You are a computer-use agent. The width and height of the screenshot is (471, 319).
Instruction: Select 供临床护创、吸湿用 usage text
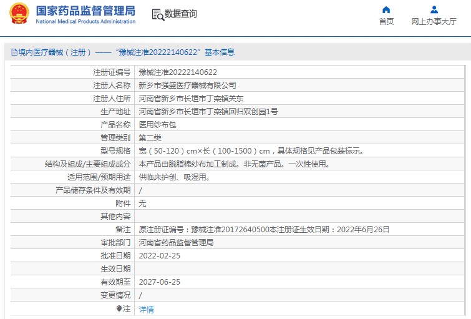tap(174, 177)
